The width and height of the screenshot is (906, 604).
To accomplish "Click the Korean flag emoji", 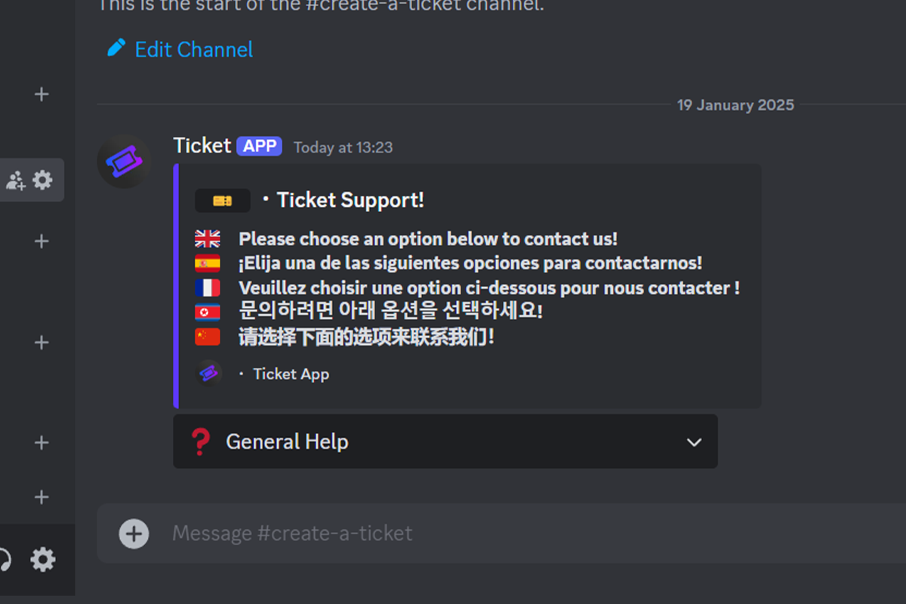I will pos(207,311).
